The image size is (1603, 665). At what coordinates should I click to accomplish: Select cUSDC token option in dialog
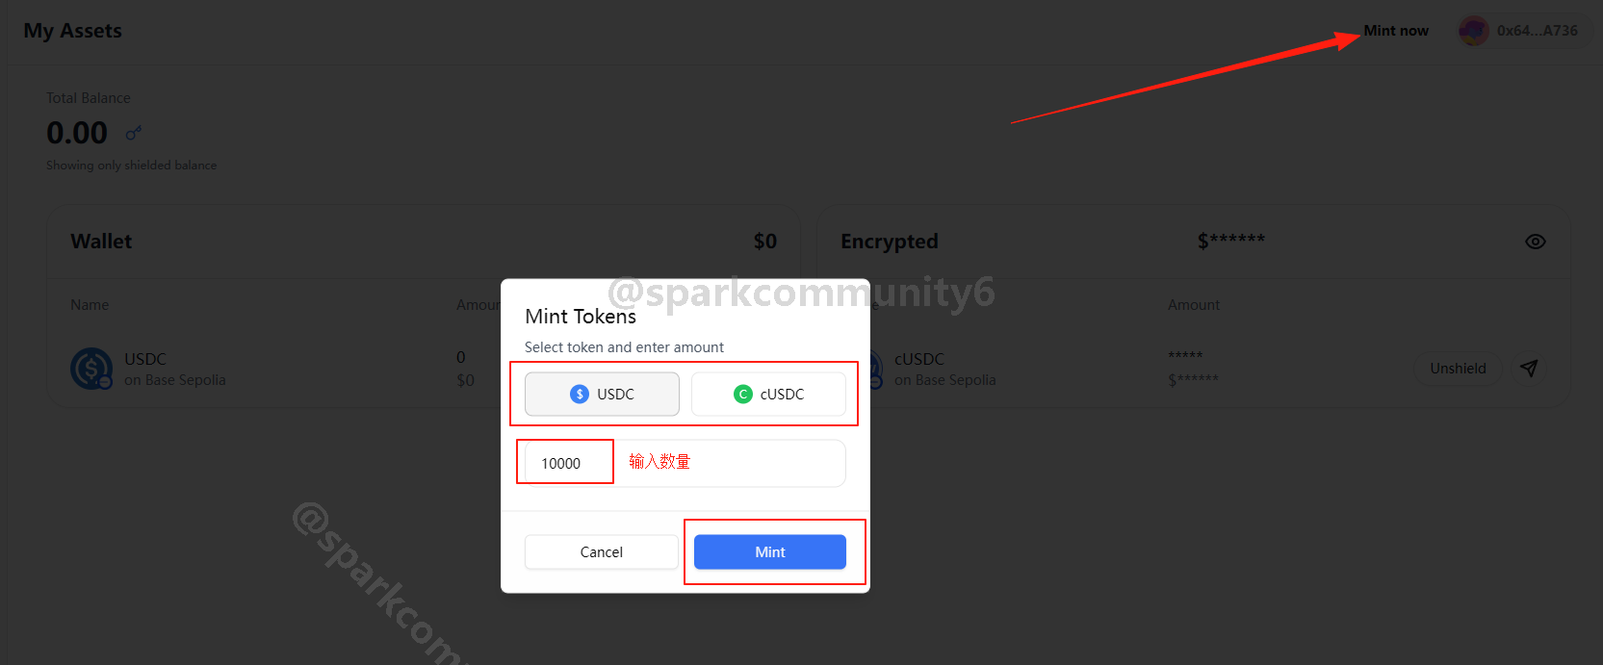point(768,394)
